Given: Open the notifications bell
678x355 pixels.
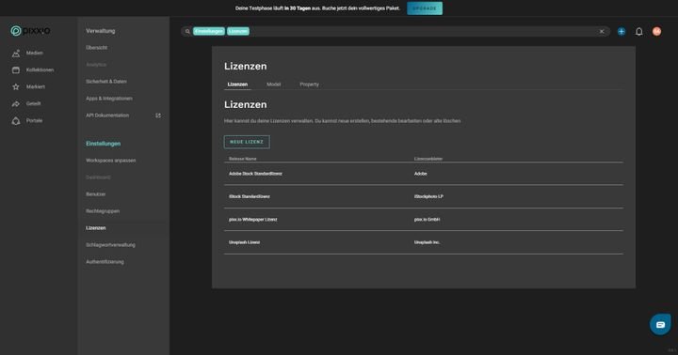Looking at the screenshot, I should pos(639,32).
